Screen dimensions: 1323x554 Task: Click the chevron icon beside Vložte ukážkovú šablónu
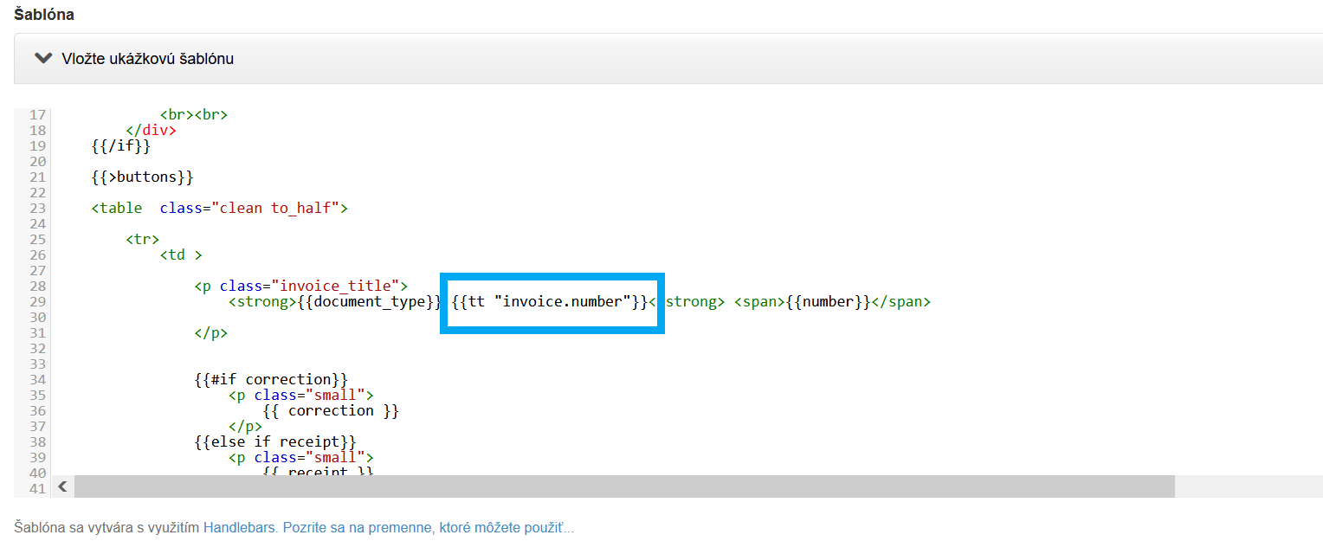pos(42,59)
